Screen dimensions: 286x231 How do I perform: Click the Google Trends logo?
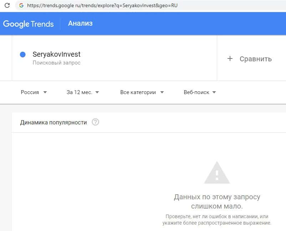tap(29, 24)
